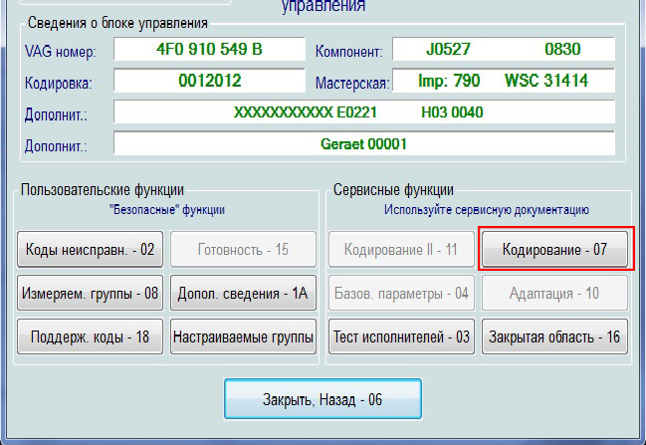
Task: Click the disabled Готовность - 15 button
Action: point(243,249)
